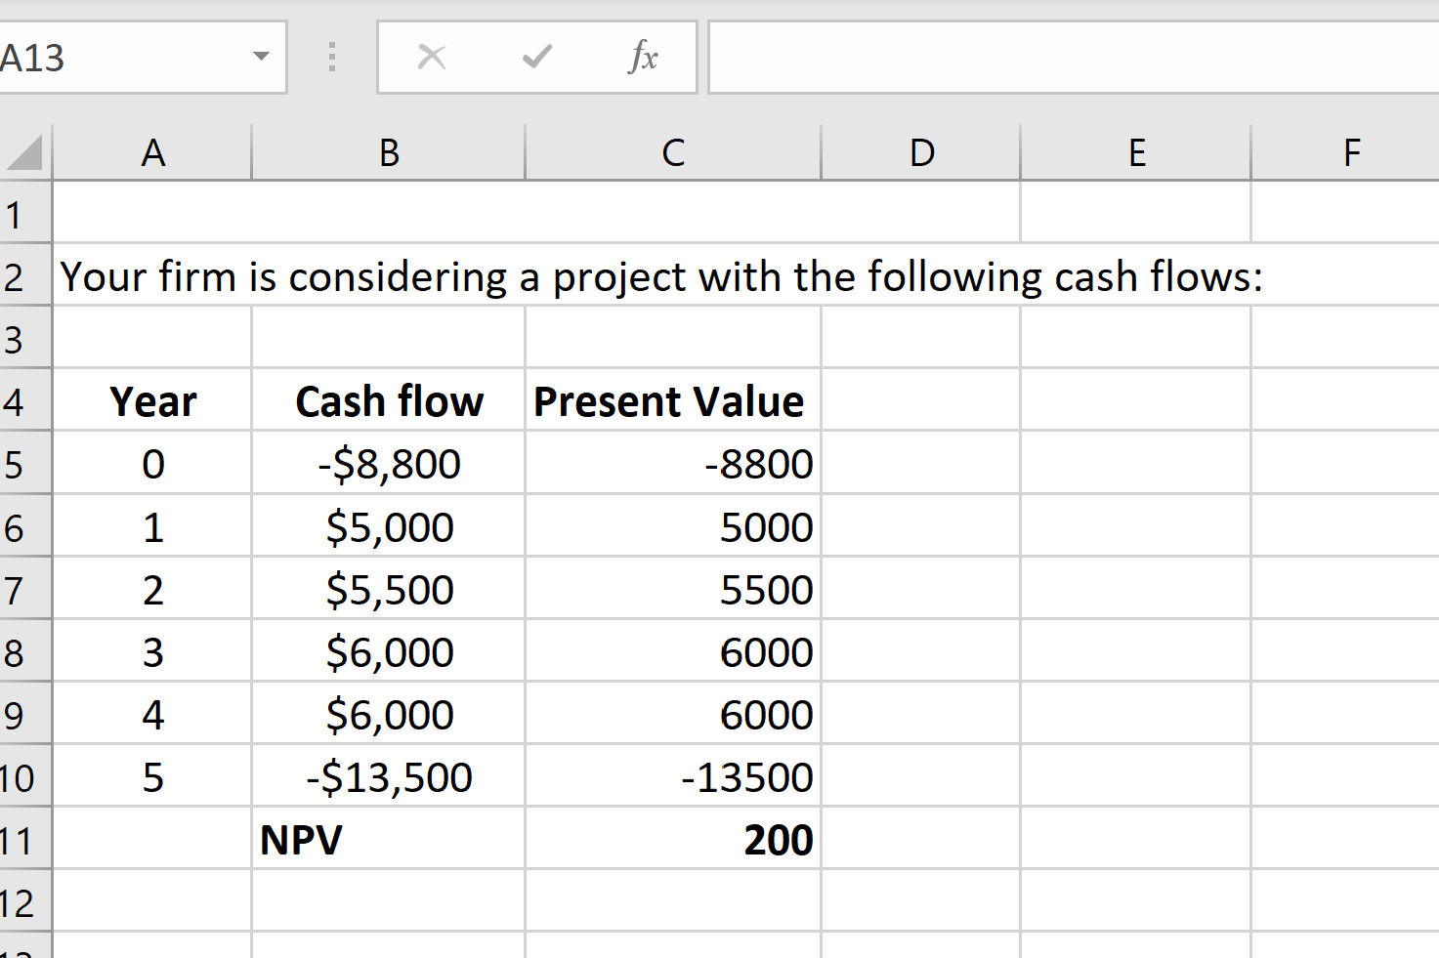The height and width of the screenshot is (958, 1439).
Task: Click the Name Box showing A13
Action: click(x=127, y=57)
